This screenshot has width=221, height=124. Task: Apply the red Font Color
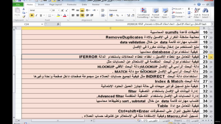coord(65,15)
